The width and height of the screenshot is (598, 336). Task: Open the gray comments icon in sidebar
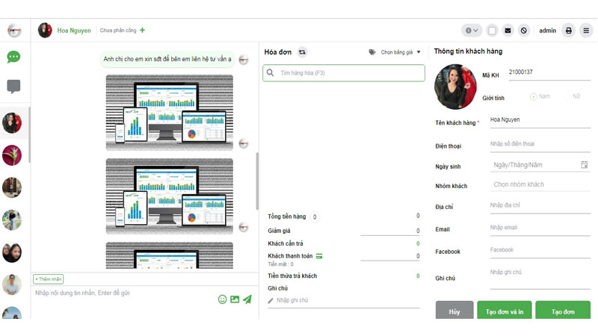pos(13,87)
